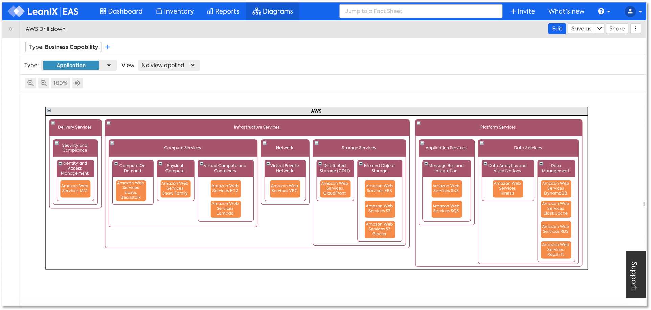Select the Amazon Web Services Snow Family box
Viewport: 651px width, 310px height.
(x=175, y=188)
